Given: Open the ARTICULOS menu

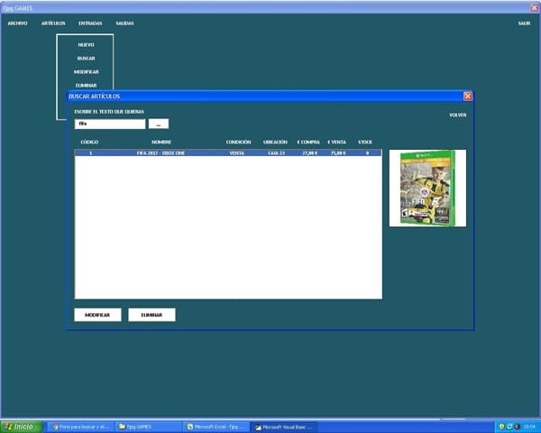Looking at the screenshot, I should coord(53,23).
